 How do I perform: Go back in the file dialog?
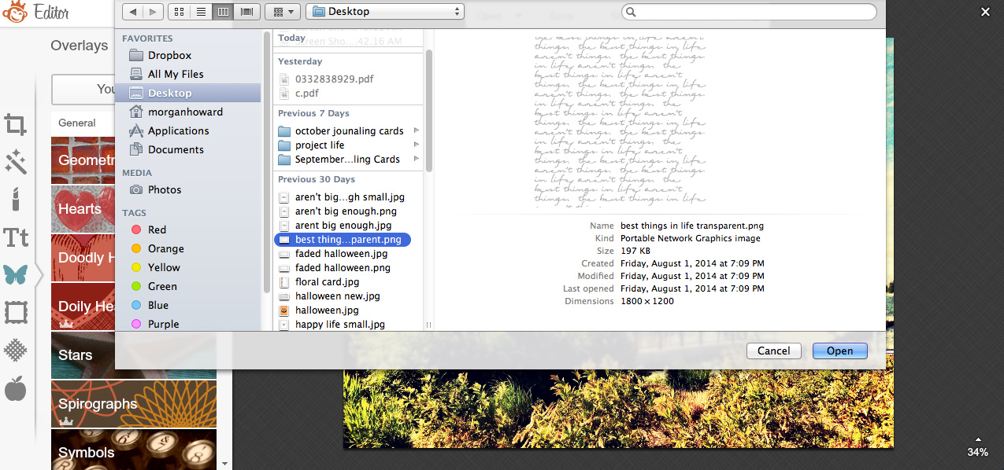[132, 12]
